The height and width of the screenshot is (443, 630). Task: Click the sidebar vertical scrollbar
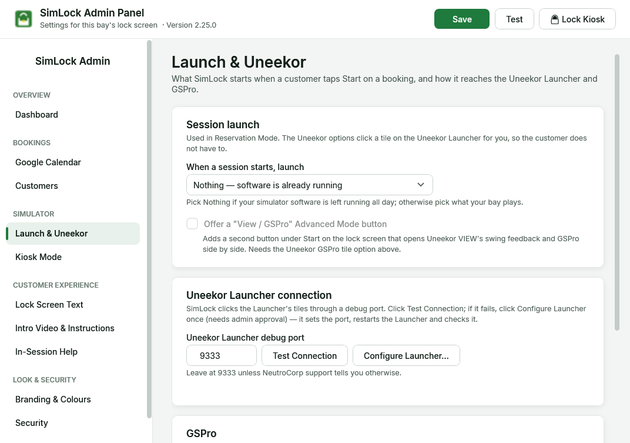pos(149,229)
